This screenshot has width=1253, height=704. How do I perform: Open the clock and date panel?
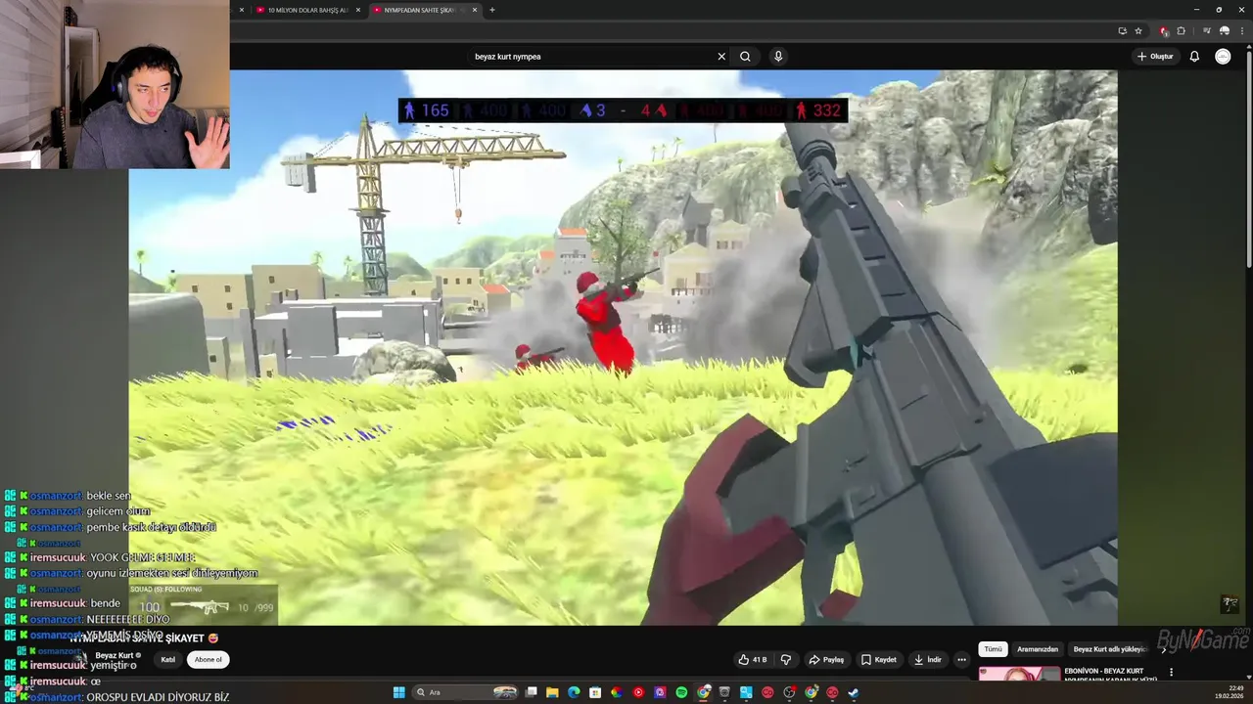click(1229, 692)
